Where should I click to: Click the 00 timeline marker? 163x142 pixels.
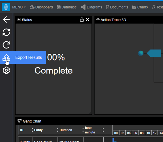(116, 133)
